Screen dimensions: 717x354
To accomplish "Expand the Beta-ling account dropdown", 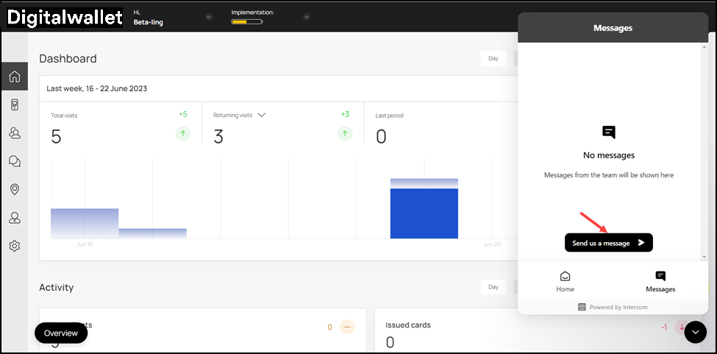I will 209,17.
